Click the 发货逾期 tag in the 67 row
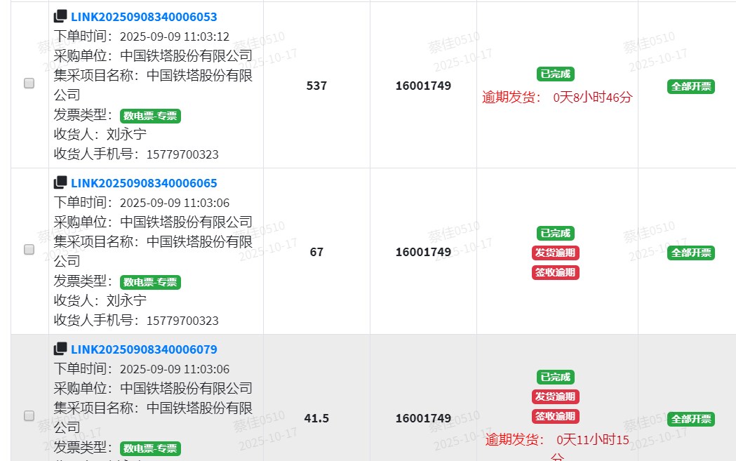This screenshot has height=461, width=736. point(556,253)
